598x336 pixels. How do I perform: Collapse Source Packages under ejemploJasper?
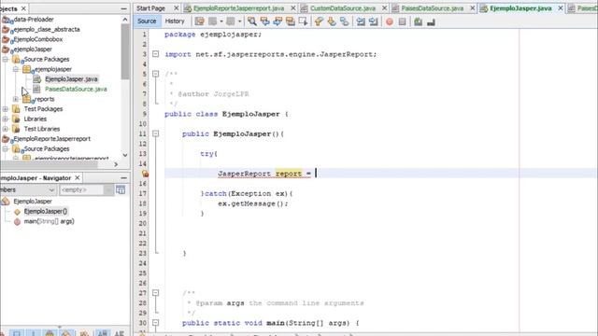(6, 60)
